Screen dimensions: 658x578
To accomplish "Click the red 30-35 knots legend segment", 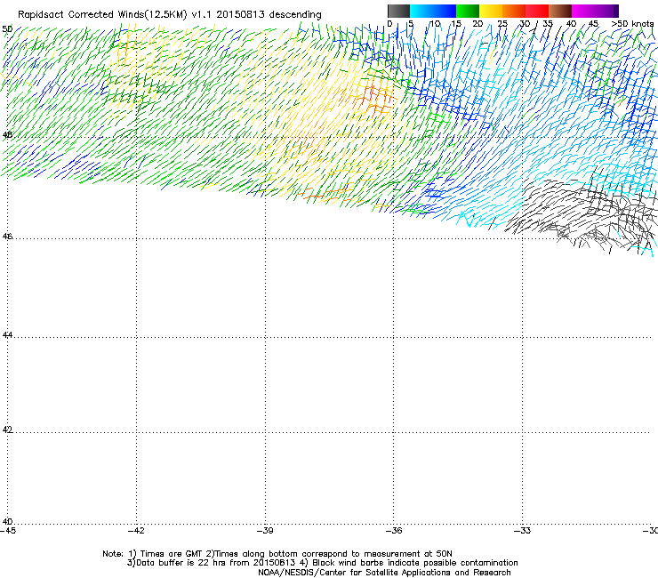I will 537,11.
